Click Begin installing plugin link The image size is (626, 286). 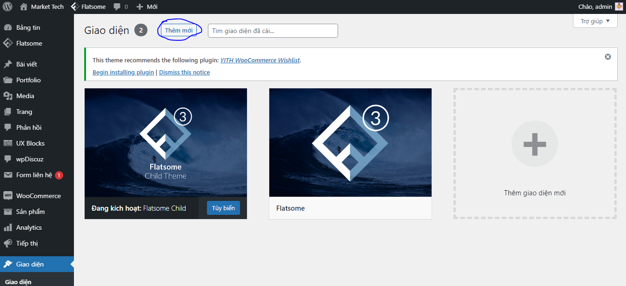(x=123, y=72)
